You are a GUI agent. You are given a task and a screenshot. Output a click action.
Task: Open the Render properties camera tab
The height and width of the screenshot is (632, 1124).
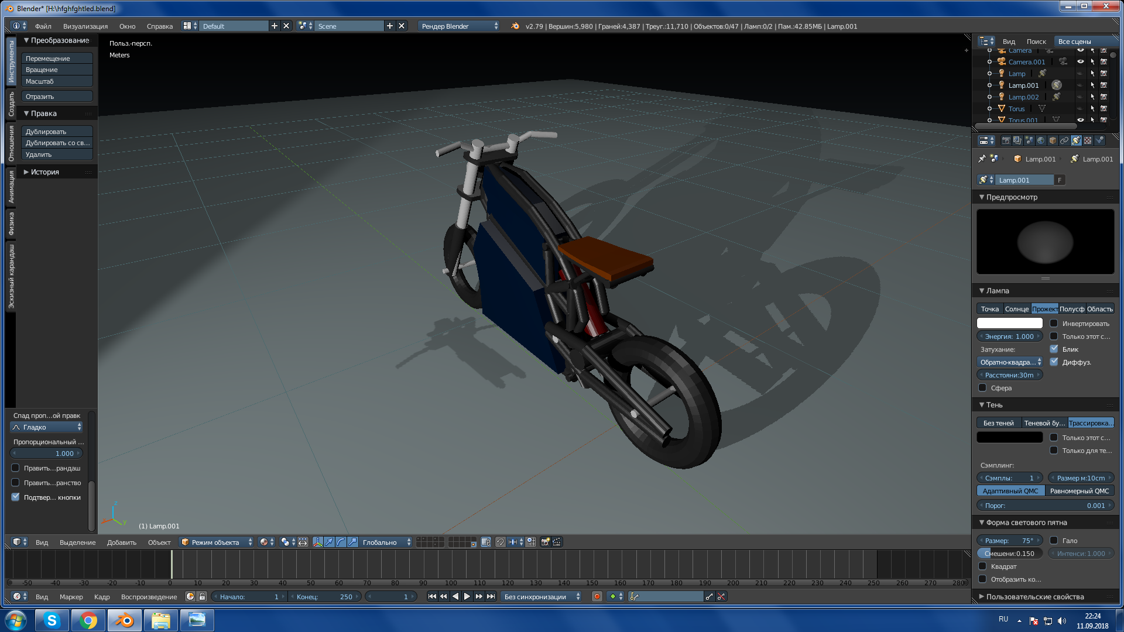point(1006,140)
